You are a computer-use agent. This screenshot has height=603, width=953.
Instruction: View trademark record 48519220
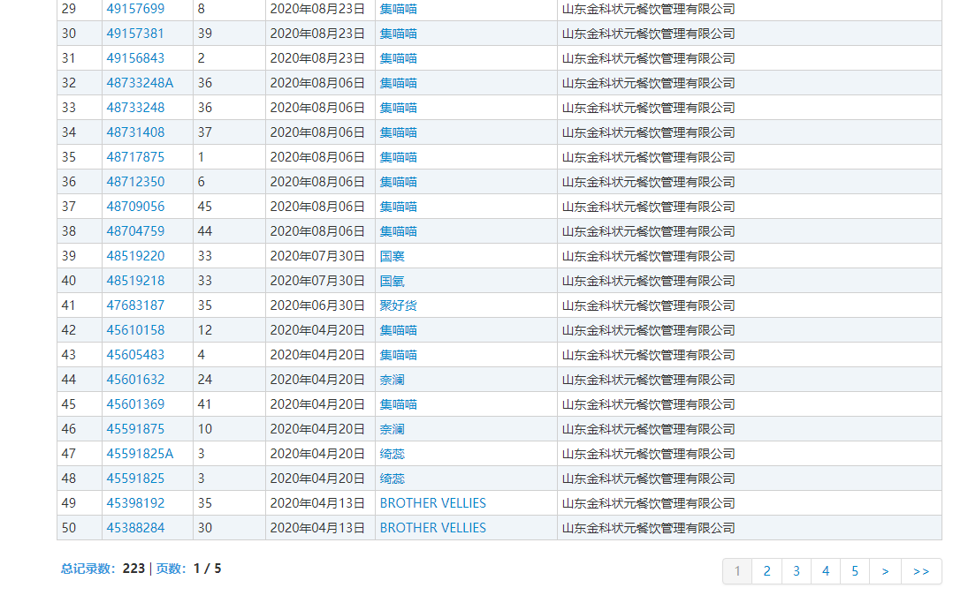[135, 256]
